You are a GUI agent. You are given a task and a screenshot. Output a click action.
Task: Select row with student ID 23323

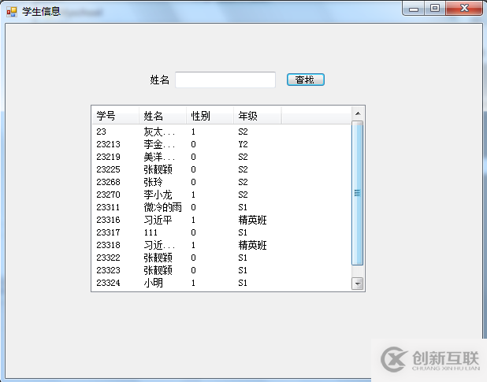221,270
